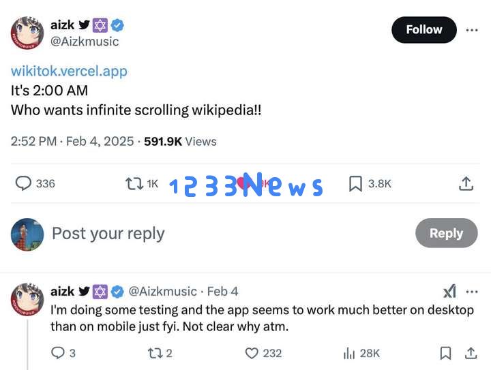491x370 pixels.
Task: Like the main tweet via the pink heart
Action: pos(242,183)
